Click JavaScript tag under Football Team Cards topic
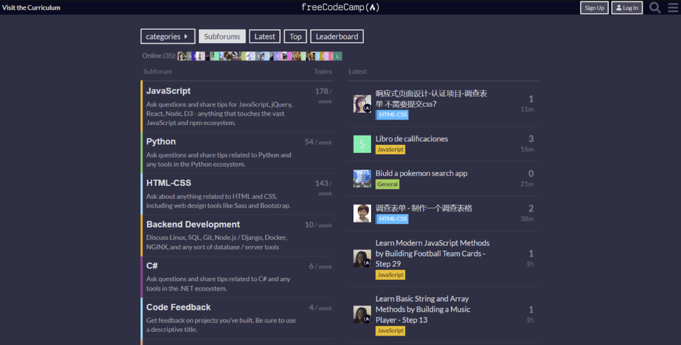This screenshot has width=681, height=345. click(390, 275)
